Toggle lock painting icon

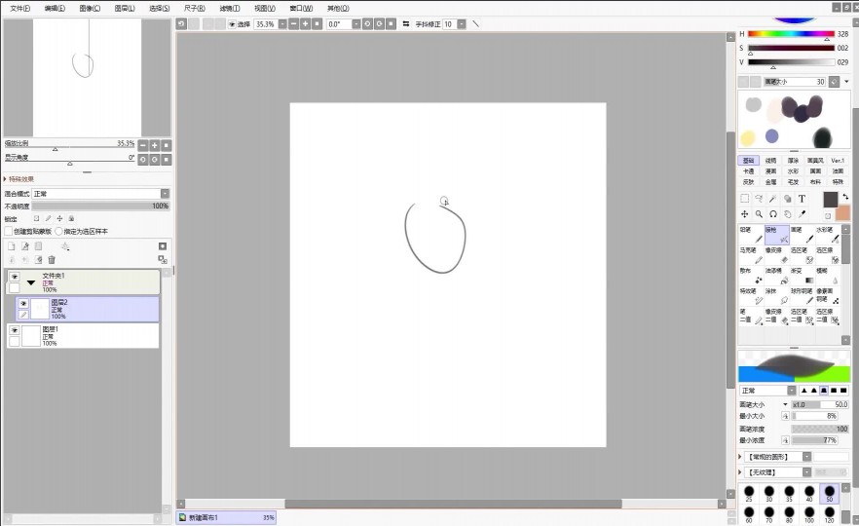[48, 218]
